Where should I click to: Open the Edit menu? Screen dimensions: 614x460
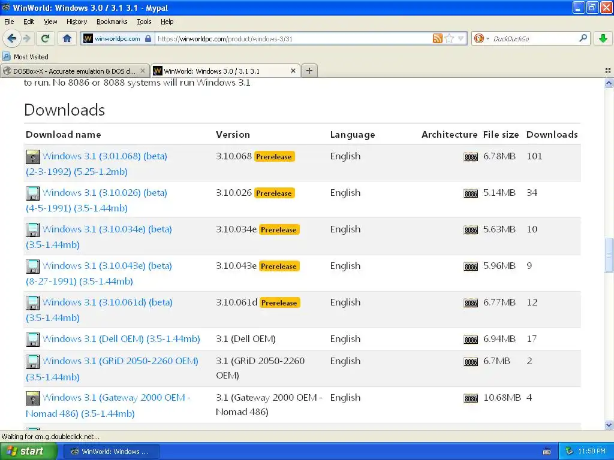29,22
